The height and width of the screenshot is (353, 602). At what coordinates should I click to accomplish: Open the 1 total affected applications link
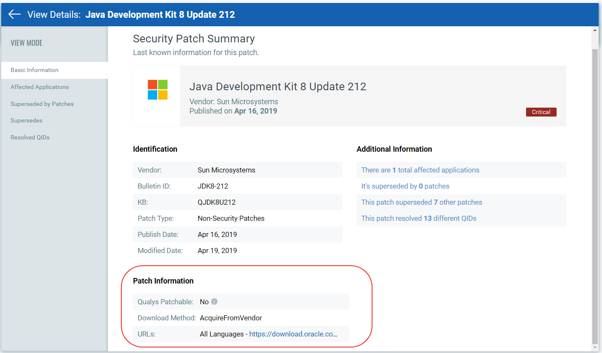coord(420,170)
